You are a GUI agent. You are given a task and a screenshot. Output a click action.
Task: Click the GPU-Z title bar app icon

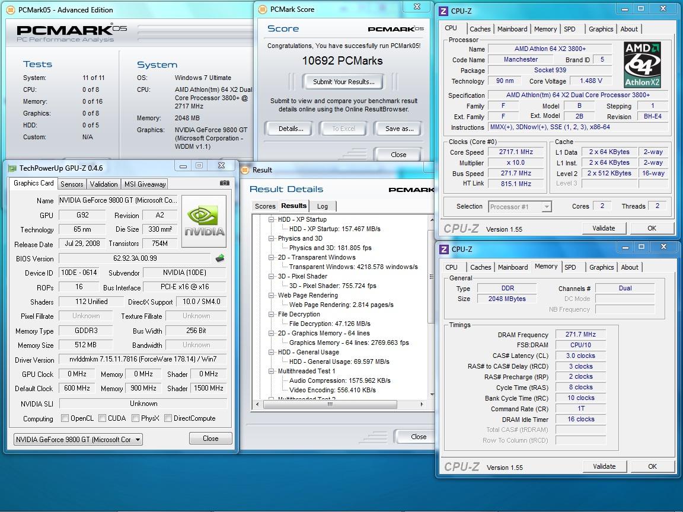point(12,168)
